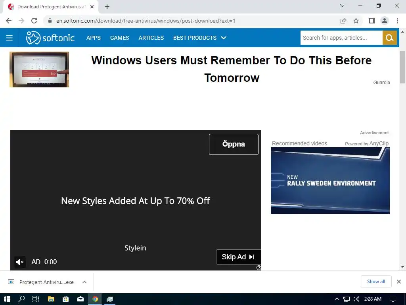Unmute the video ad sound

pyautogui.click(x=20, y=262)
